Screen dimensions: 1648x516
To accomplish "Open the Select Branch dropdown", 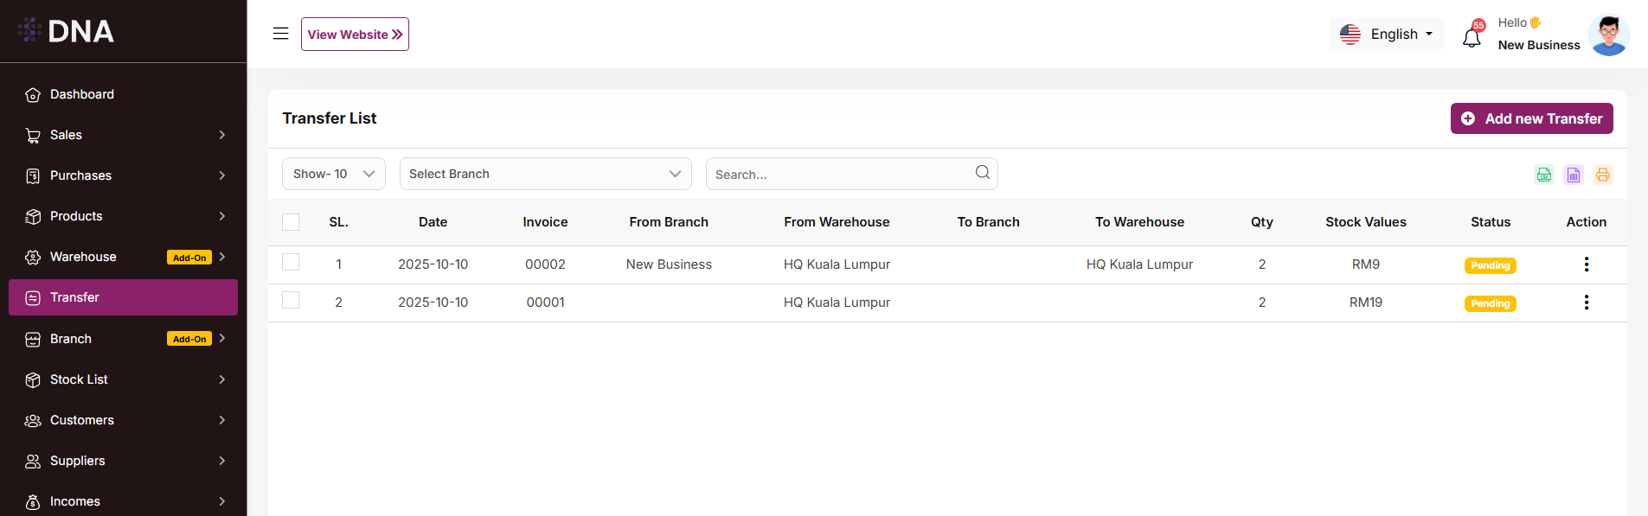I will tap(545, 174).
